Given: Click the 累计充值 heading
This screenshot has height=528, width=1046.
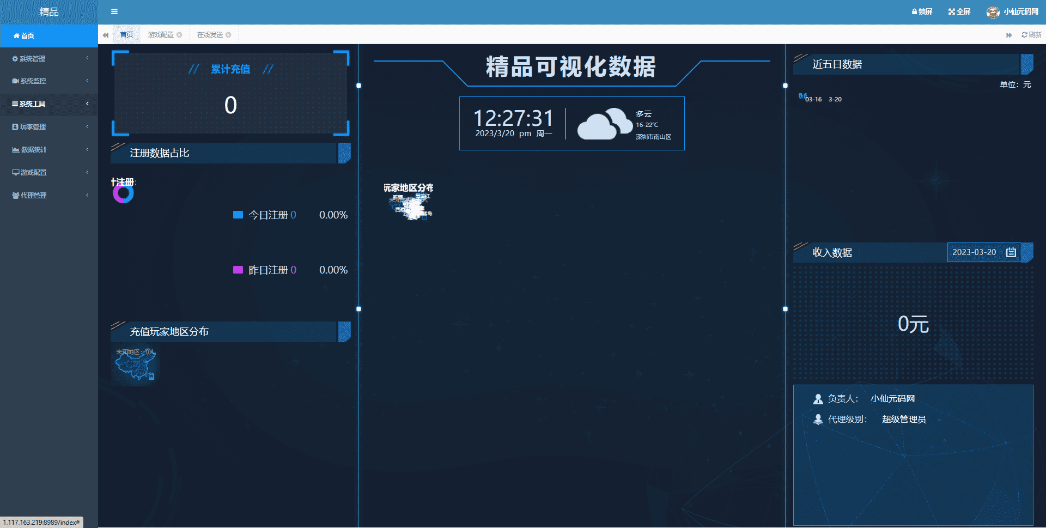Looking at the screenshot, I should point(230,69).
